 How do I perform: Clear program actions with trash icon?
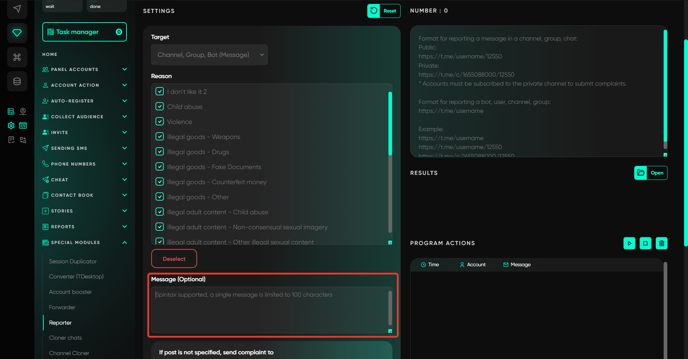pyautogui.click(x=661, y=243)
